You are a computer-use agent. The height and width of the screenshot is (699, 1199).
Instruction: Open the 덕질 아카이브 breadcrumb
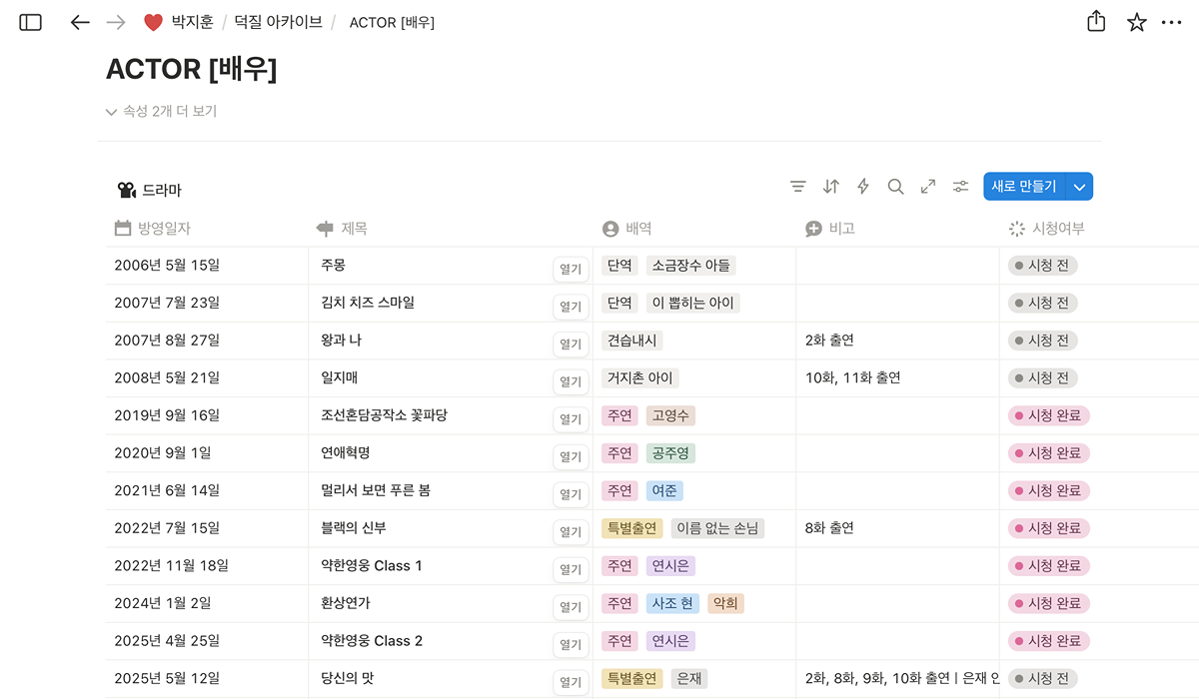278,22
